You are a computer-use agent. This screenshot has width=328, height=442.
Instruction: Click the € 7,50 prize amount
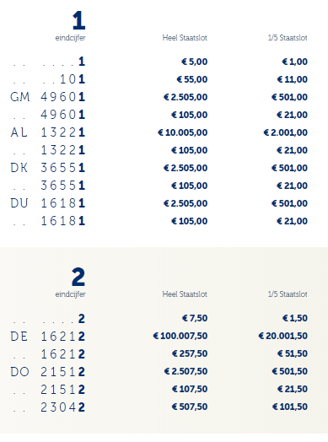coord(195,318)
